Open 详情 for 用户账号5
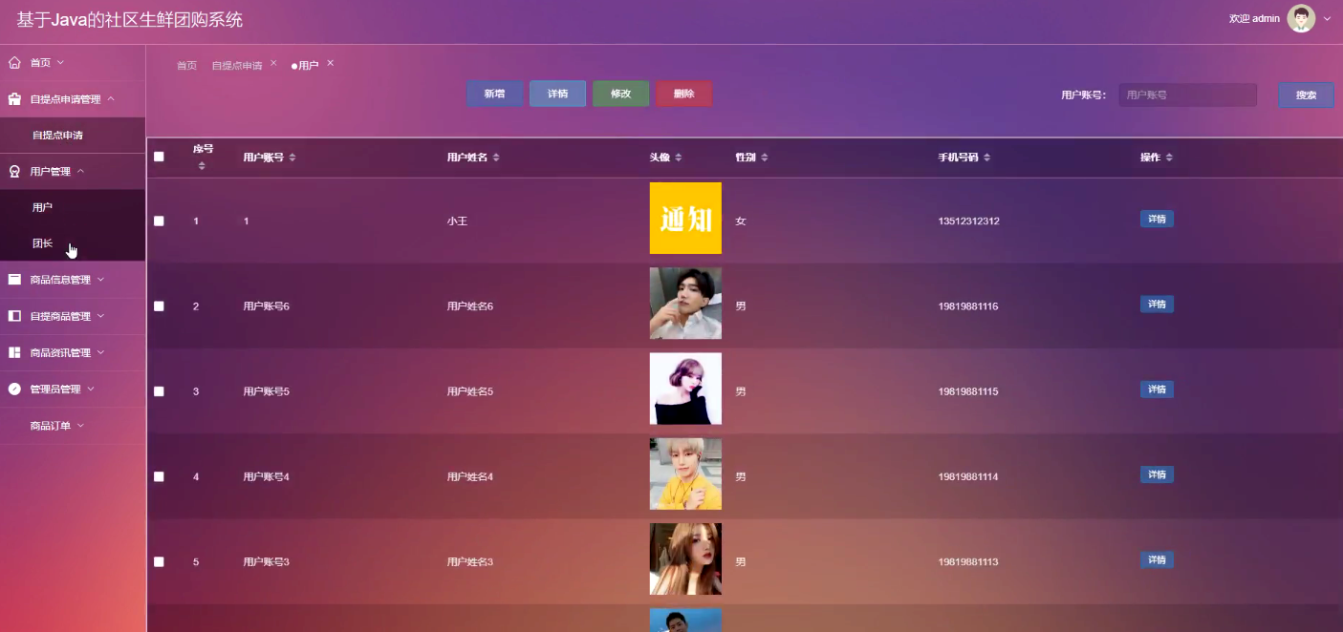The image size is (1343, 632). 1157,390
